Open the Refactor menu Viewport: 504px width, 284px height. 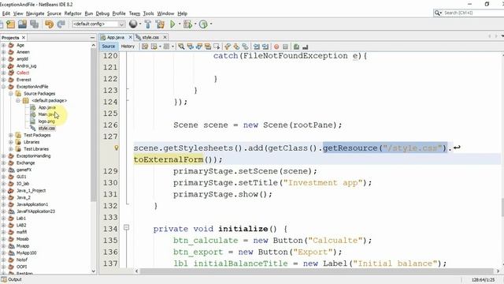click(72, 13)
